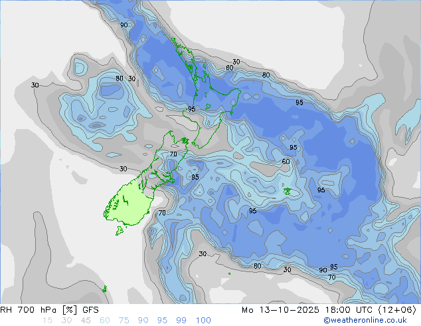The height and width of the screenshot is (326, 421).
Task: Select legend value 100 in the color scale
Action: pos(203,321)
